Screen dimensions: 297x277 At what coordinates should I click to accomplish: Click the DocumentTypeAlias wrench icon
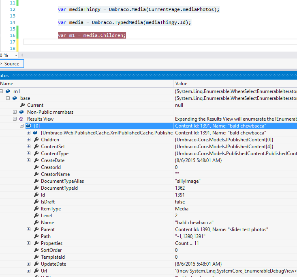(36, 181)
